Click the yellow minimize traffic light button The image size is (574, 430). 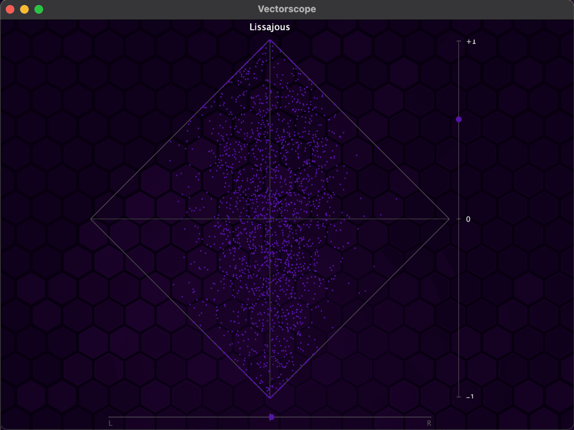pyautogui.click(x=24, y=9)
